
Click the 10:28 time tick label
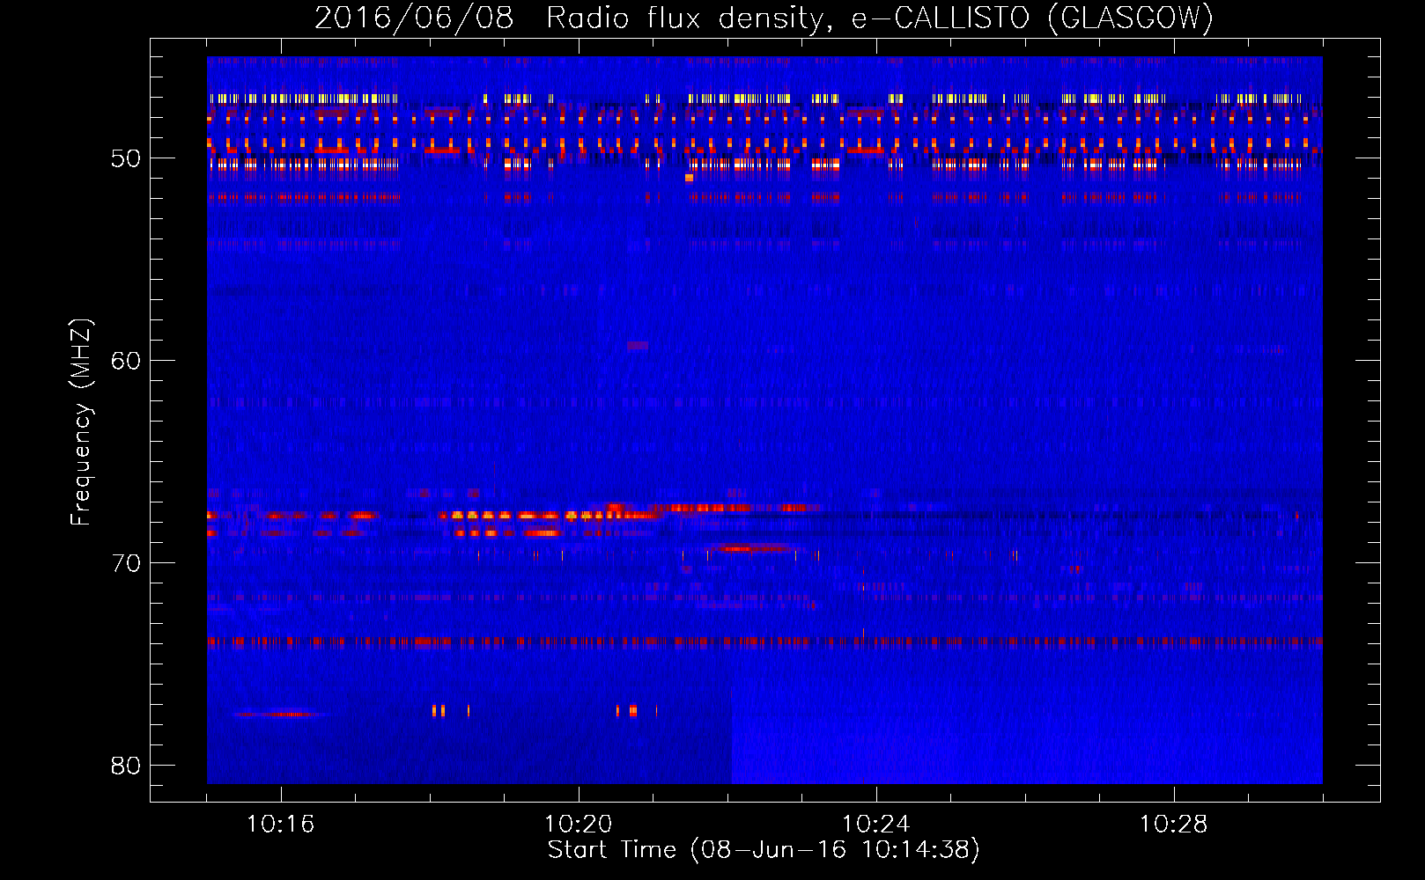1173,825
